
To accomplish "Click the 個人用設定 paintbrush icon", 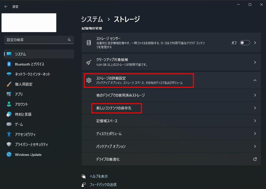I will click(x=9, y=84).
